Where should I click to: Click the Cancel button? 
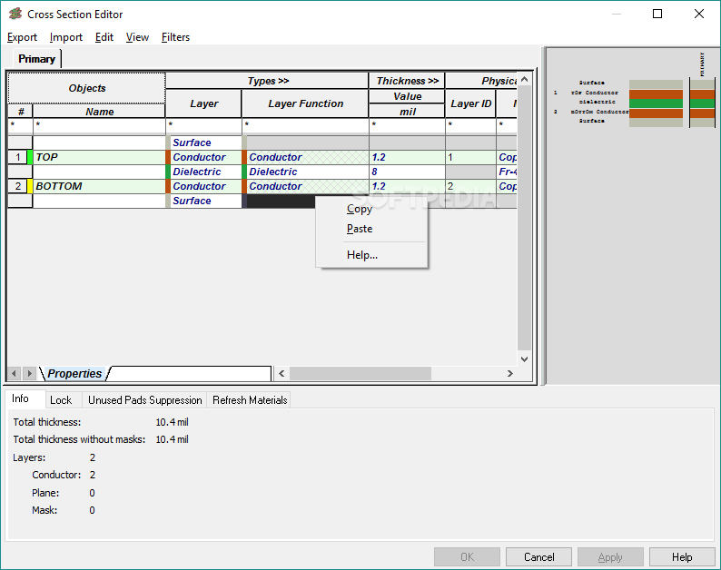tap(538, 556)
